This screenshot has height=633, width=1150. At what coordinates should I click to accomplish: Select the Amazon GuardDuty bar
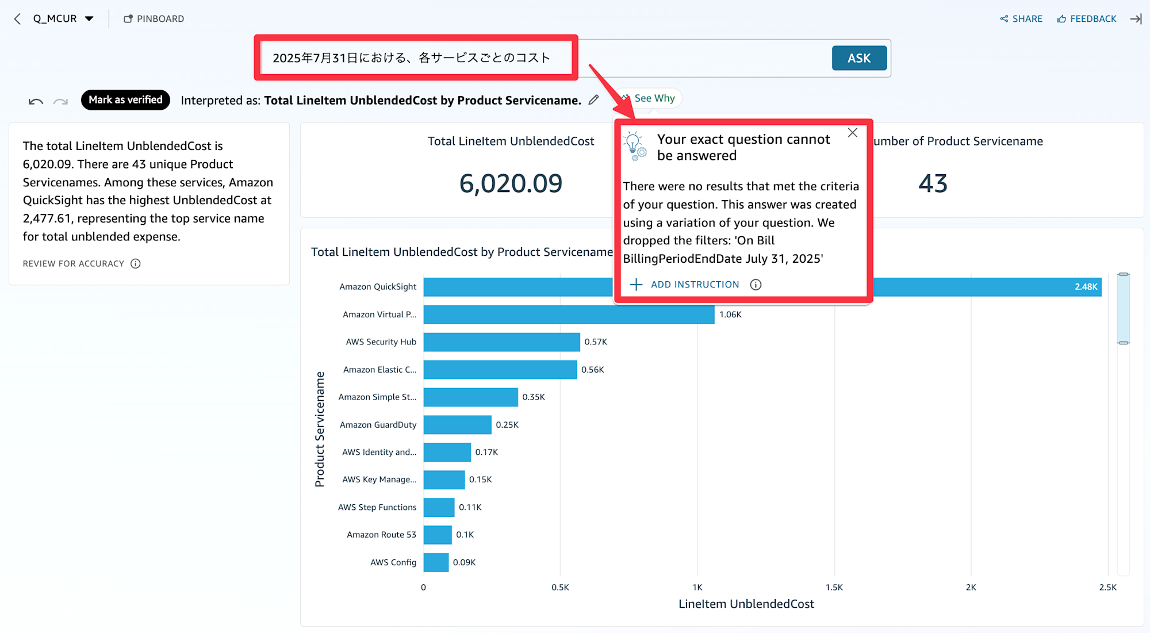457,425
